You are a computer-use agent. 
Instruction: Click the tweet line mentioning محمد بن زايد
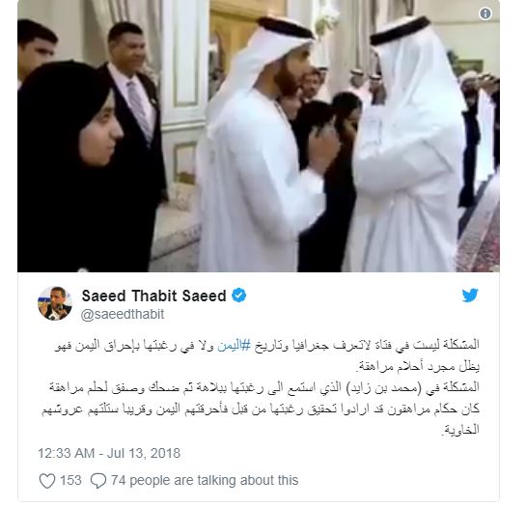[264, 388]
